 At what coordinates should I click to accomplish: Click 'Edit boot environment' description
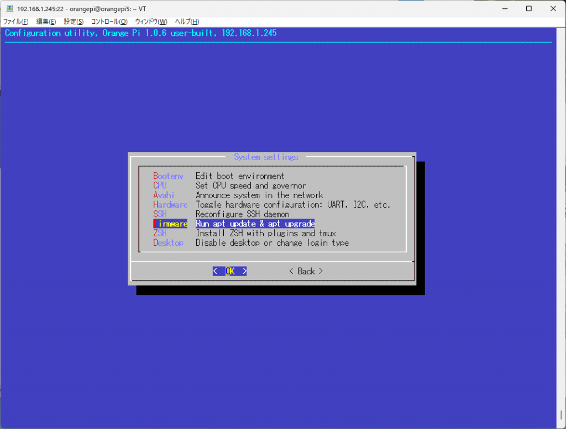[240, 176]
